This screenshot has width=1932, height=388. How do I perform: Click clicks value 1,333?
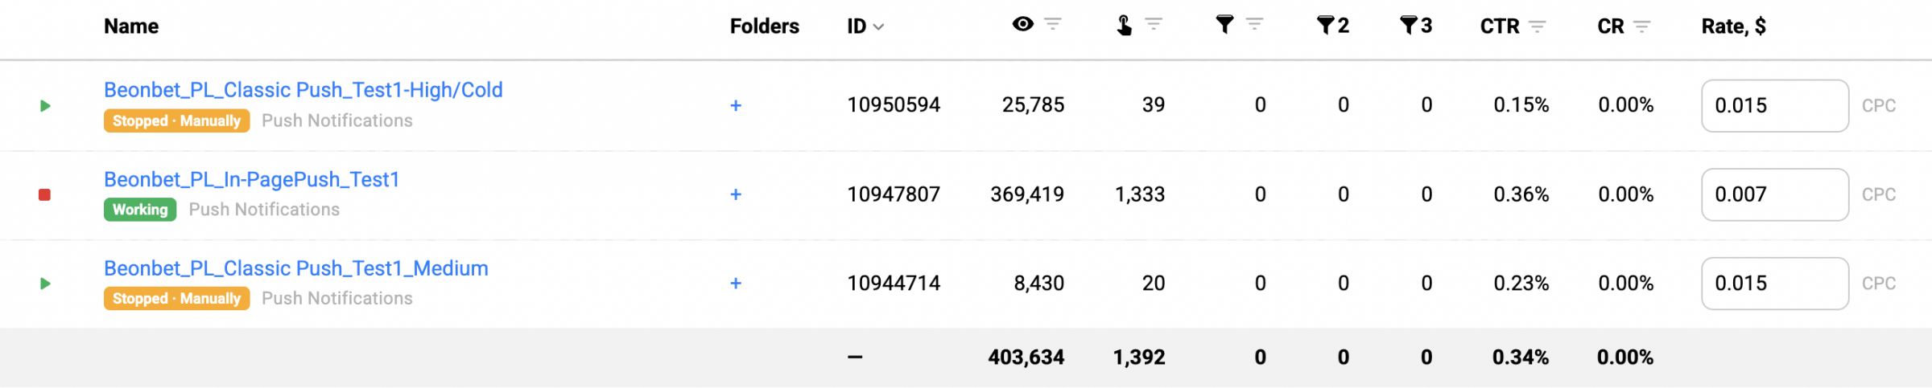(1140, 194)
